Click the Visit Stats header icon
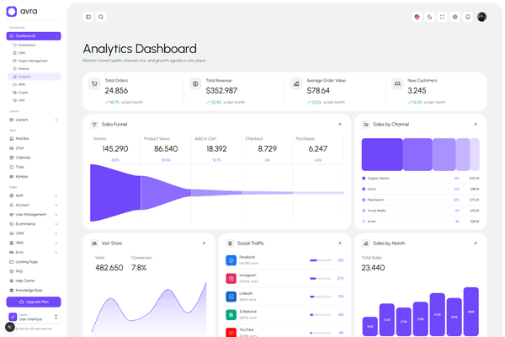 pos(94,243)
